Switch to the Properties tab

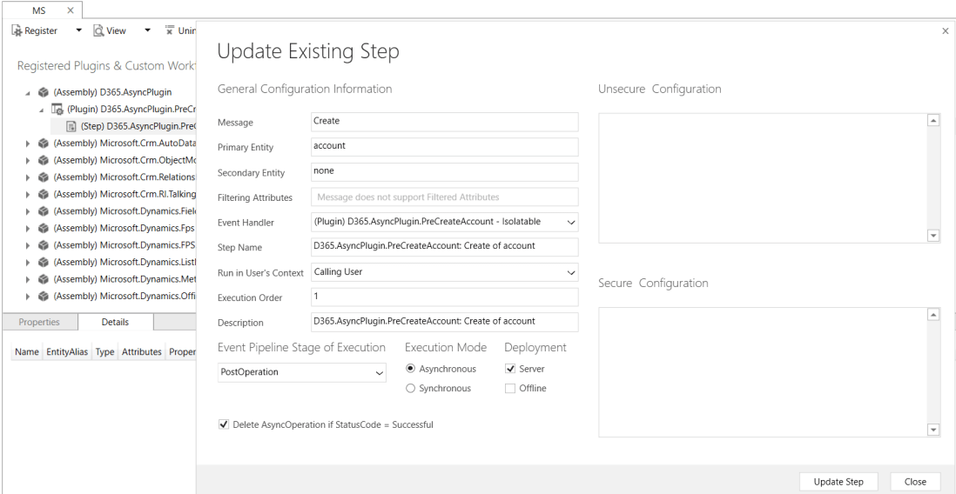pyautogui.click(x=39, y=322)
